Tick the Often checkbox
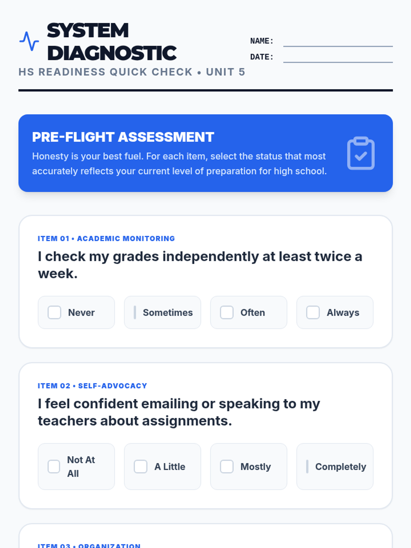Viewport: 411px width, 548px height. click(x=227, y=312)
